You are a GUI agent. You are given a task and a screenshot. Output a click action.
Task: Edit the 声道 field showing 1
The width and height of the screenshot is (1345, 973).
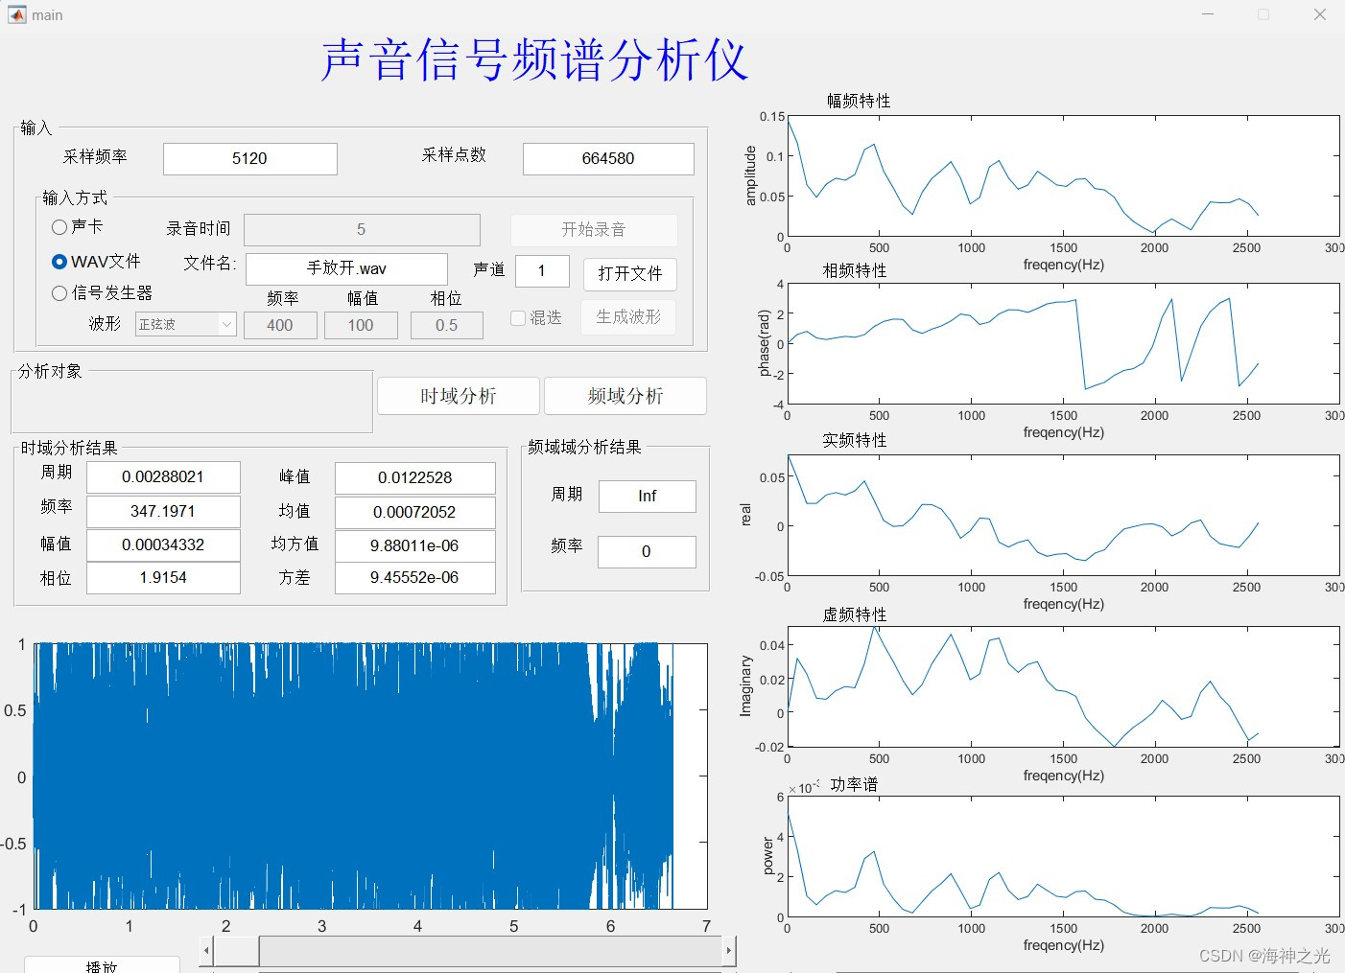542,270
